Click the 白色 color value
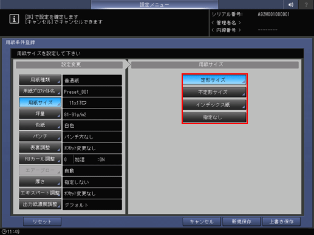 coord(92,125)
